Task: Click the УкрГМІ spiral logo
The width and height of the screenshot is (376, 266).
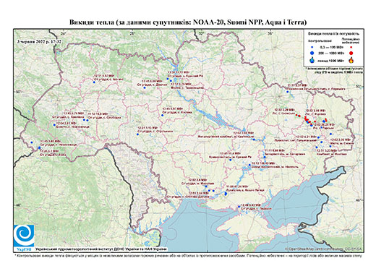Action: 24,236
